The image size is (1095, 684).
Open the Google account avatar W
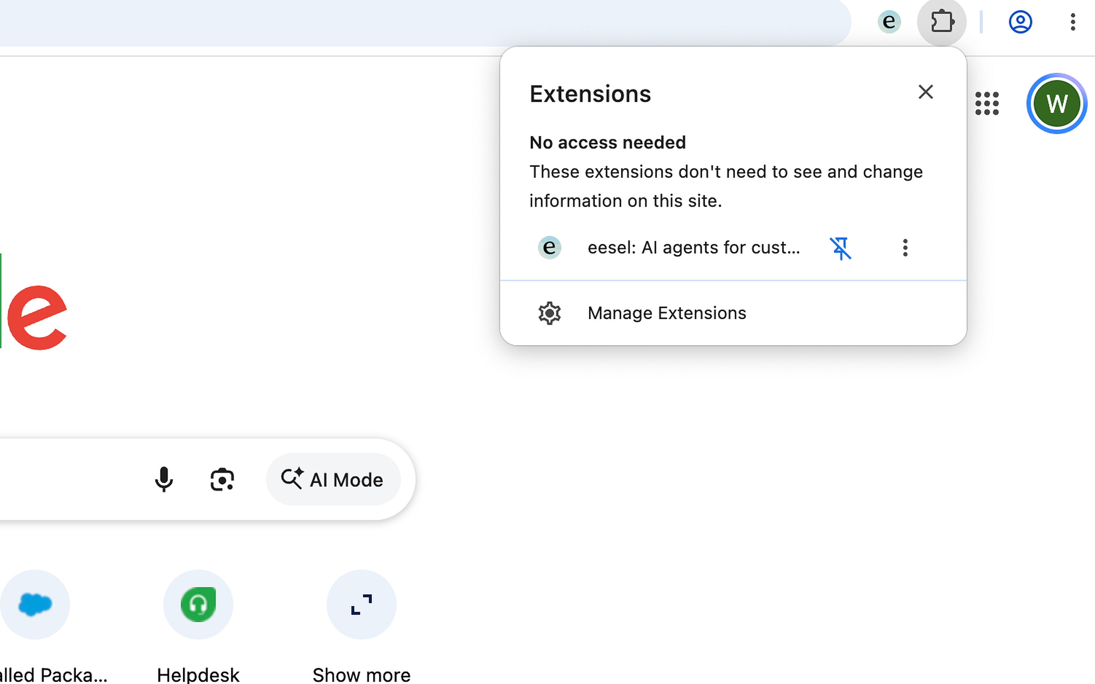point(1057,104)
